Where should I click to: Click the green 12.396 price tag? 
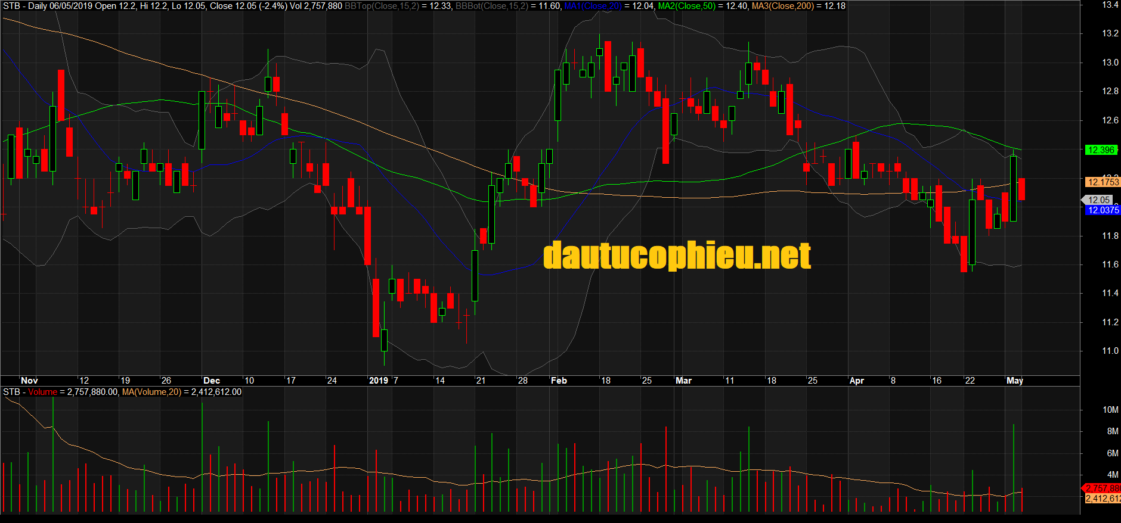pyautogui.click(x=1101, y=150)
